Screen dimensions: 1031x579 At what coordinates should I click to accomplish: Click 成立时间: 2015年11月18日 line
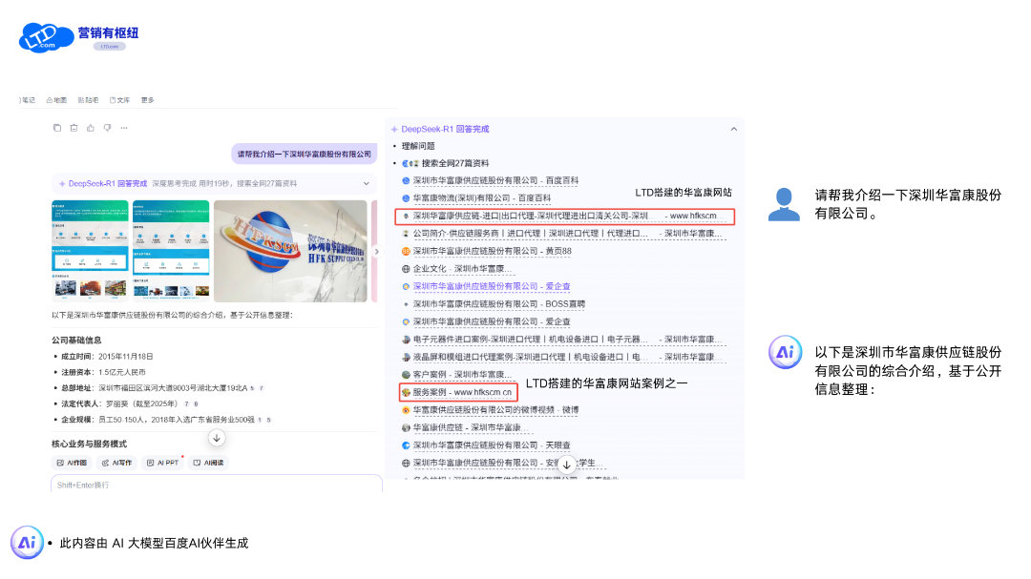point(107,357)
